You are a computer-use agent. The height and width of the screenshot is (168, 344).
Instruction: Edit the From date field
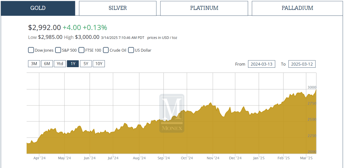tap(261, 64)
